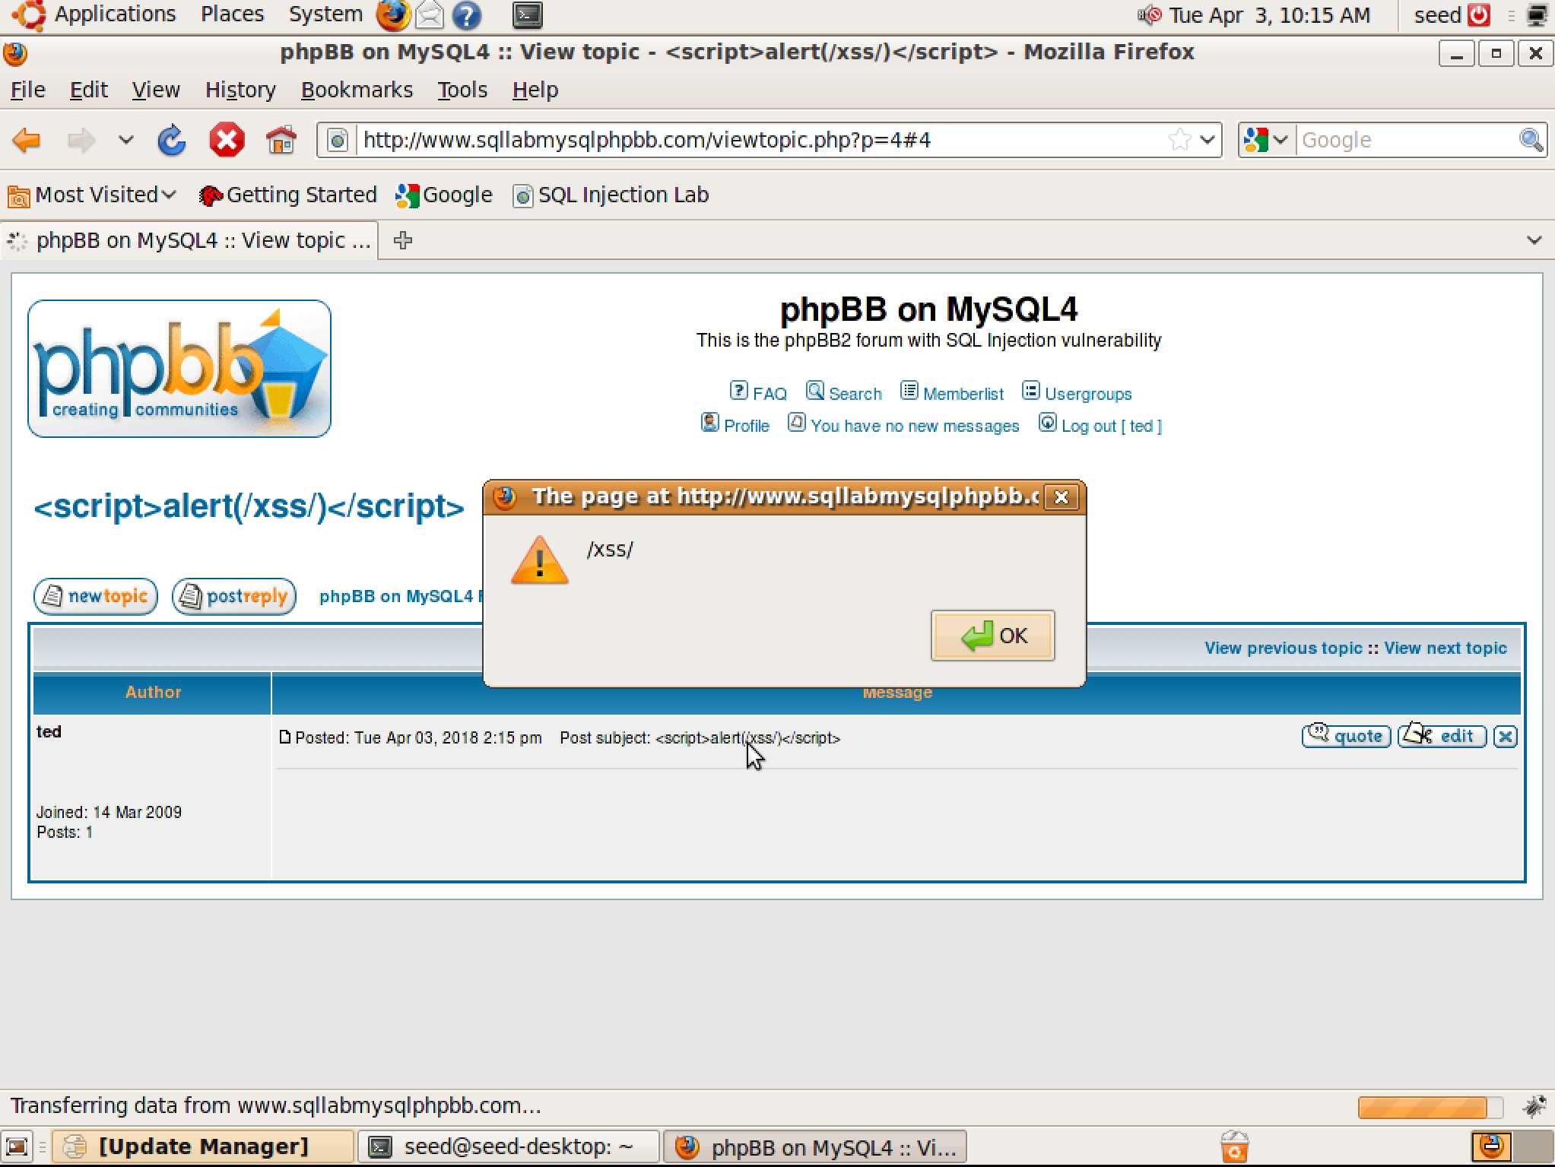This screenshot has width=1555, height=1167.
Task: Click View next topic link
Action: (1443, 647)
